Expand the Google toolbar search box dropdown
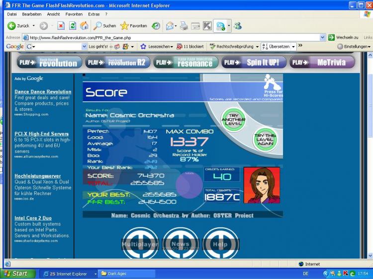The image size is (373, 279). point(84,47)
